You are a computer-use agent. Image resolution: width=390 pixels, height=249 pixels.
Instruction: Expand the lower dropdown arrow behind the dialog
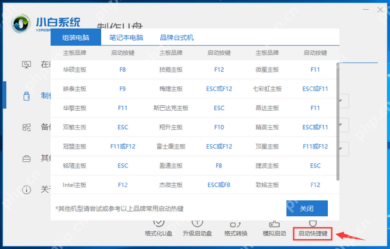(346, 149)
